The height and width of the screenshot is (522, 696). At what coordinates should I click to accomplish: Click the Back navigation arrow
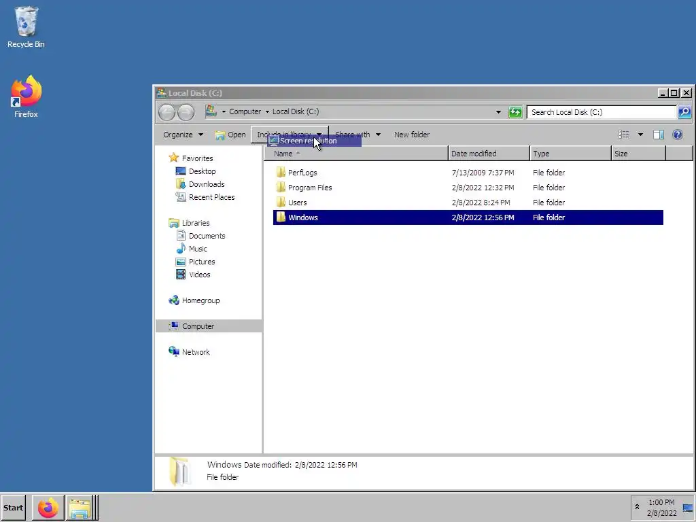pos(167,112)
